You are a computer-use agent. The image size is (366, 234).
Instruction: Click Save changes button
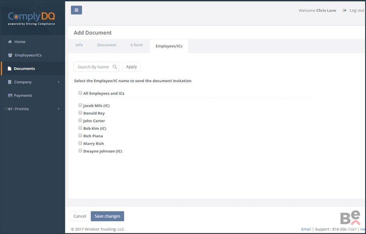point(107,216)
